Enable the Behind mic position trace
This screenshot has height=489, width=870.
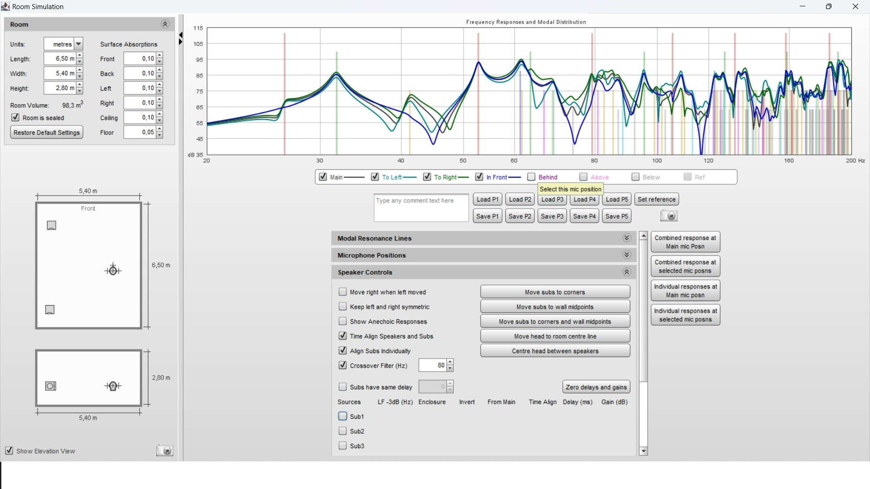click(x=532, y=177)
